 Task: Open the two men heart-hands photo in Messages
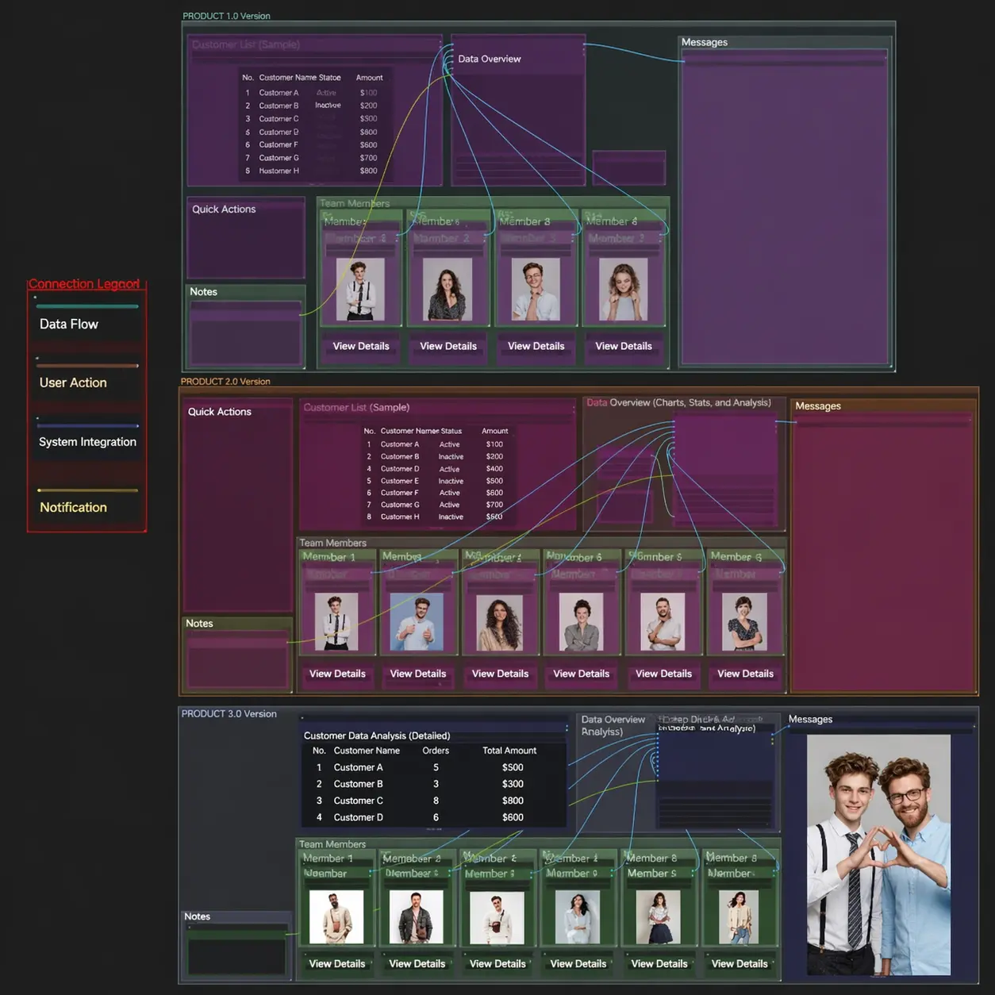878,855
